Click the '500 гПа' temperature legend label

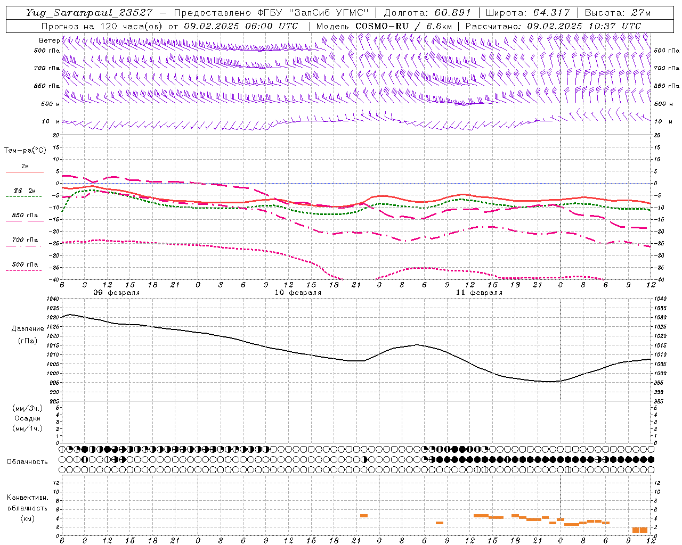[25, 264]
